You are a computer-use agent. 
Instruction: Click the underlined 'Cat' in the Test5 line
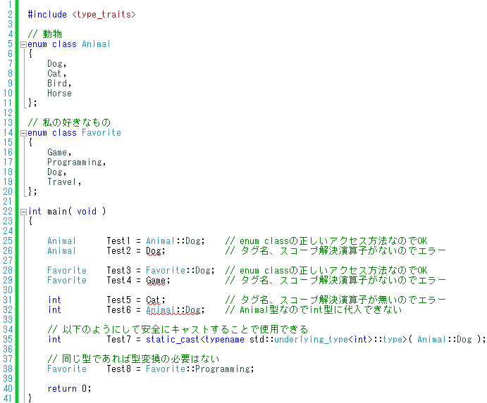(154, 300)
